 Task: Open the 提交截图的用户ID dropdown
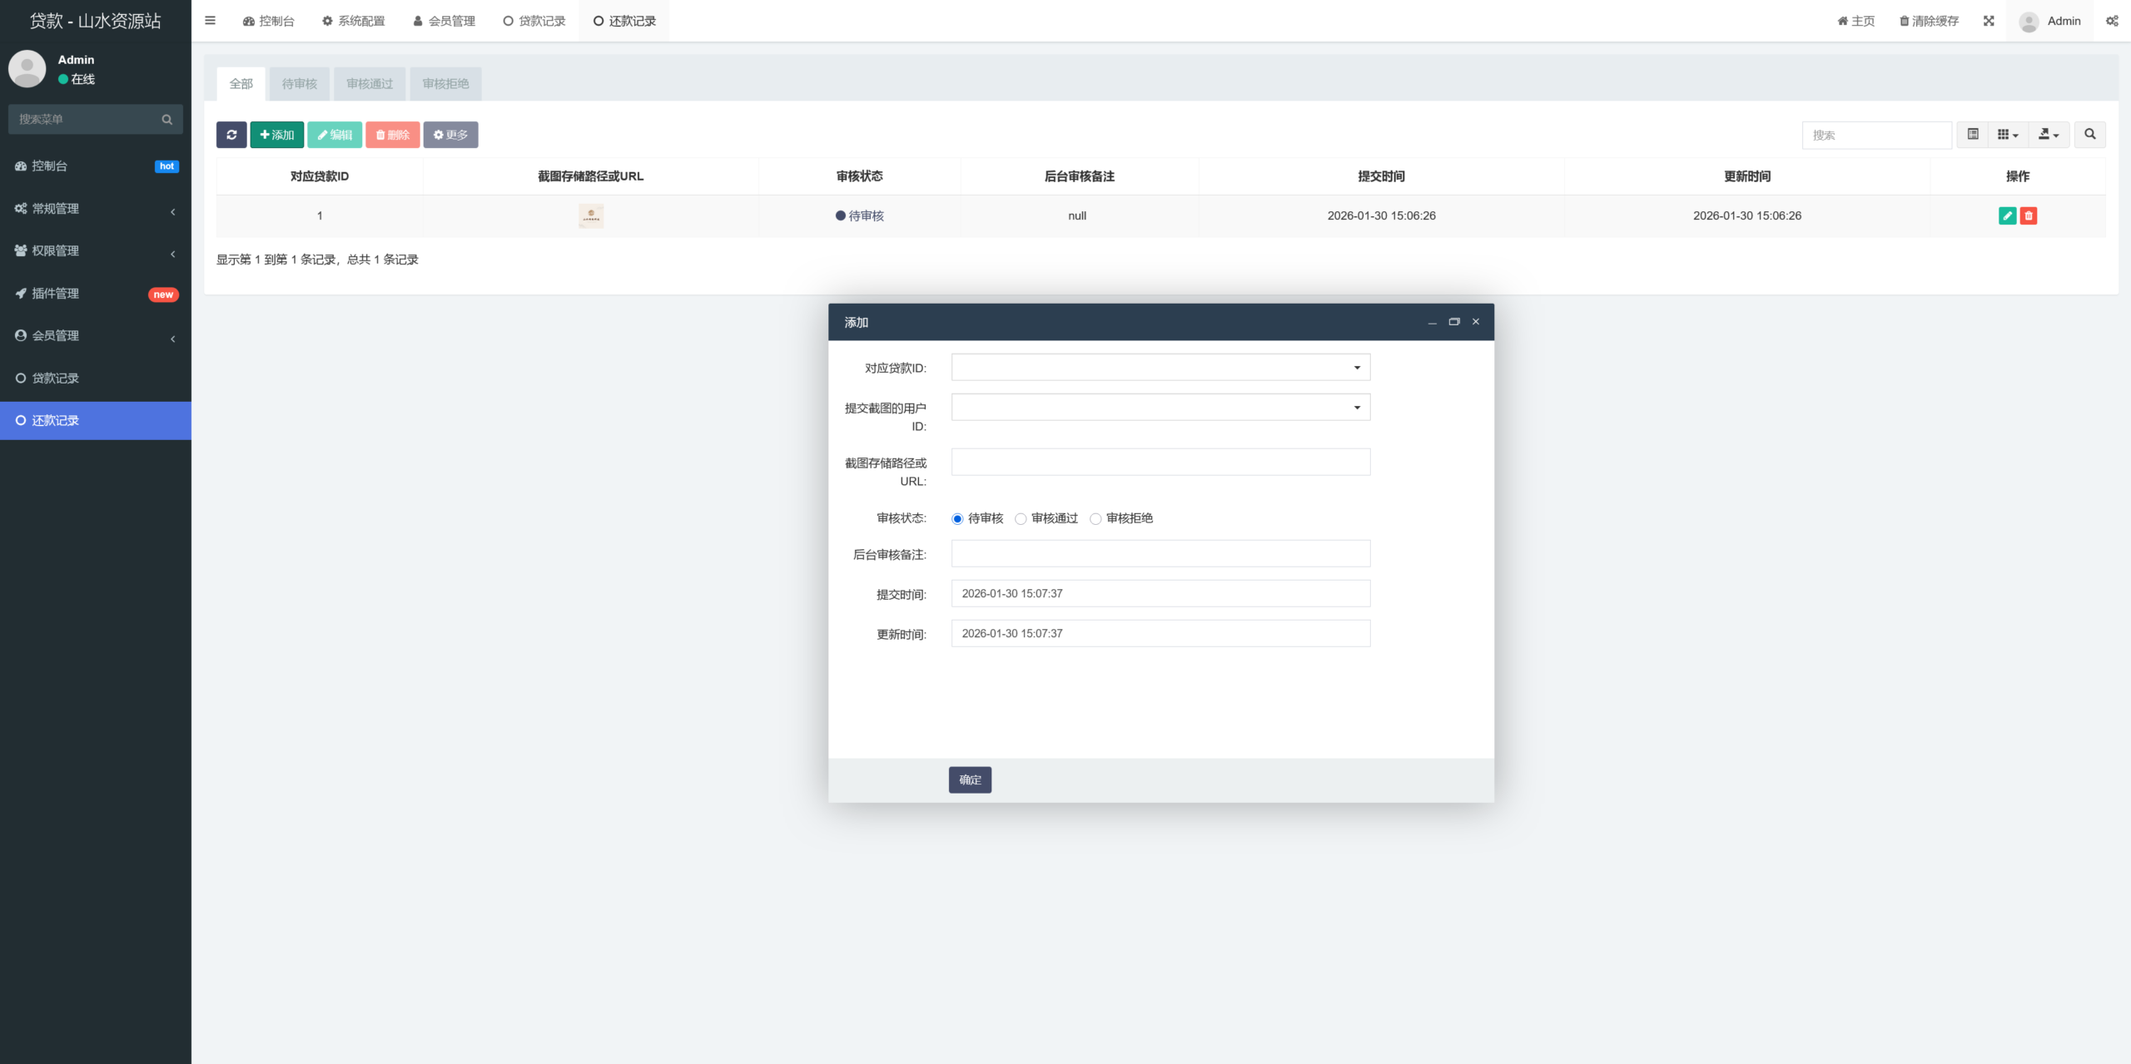[x=1160, y=408]
